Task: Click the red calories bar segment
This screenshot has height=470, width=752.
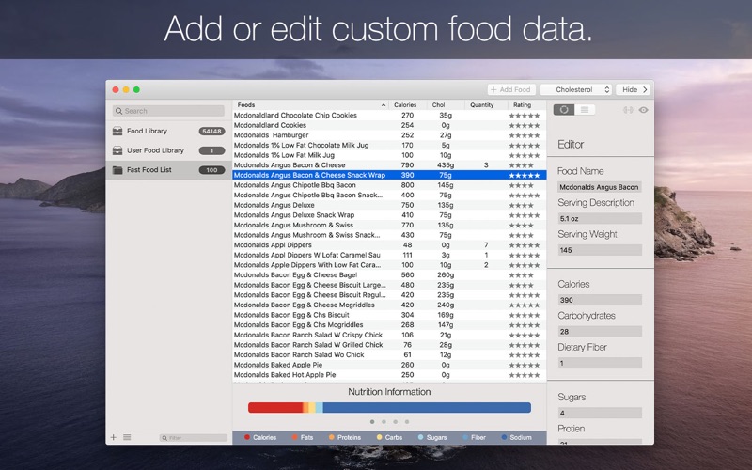Action: click(x=275, y=408)
